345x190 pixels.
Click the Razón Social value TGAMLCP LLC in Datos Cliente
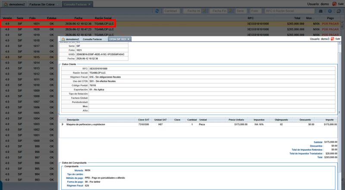97,73
